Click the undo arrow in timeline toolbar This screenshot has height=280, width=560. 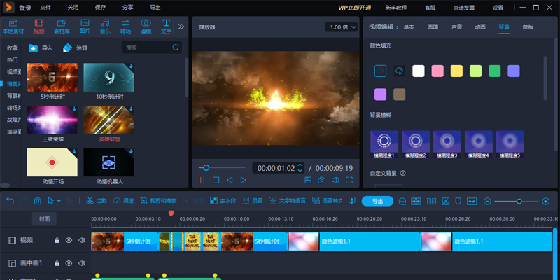click(10, 201)
